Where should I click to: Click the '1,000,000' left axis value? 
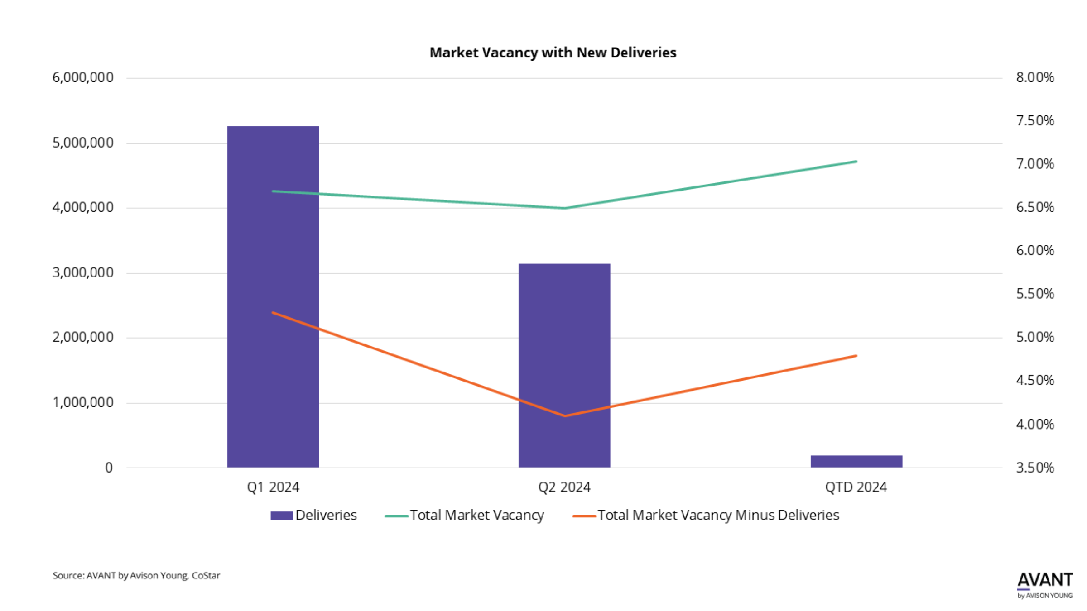(x=83, y=403)
